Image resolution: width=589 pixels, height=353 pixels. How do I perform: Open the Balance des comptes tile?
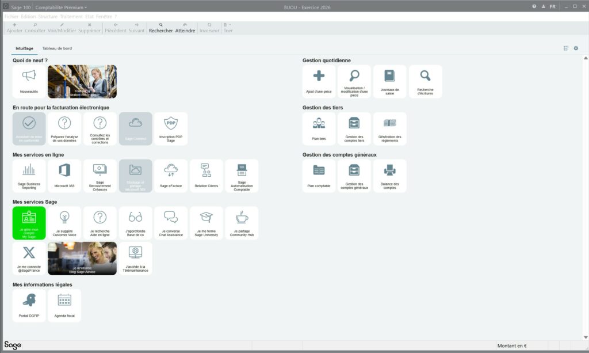(390, 176)
